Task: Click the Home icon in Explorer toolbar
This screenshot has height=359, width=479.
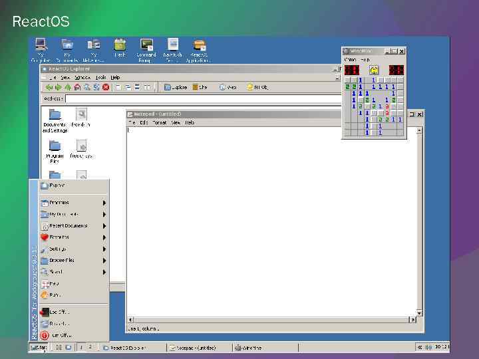Action: [x=77, y=87]
